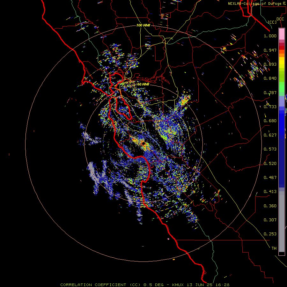Screen dimensions: 287x287
Task: Click the 0.733 scale value
Action: pyautogui.click(x=270, y=107)
